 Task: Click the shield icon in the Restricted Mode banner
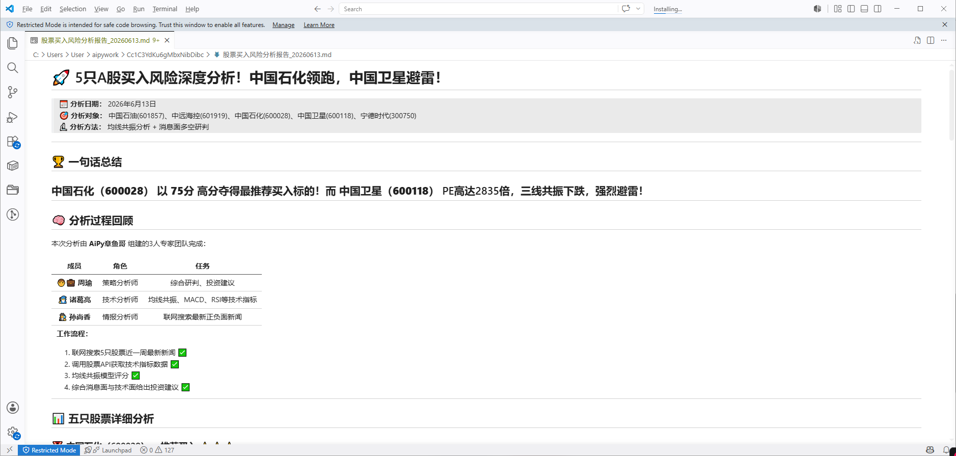click(10, 24)
